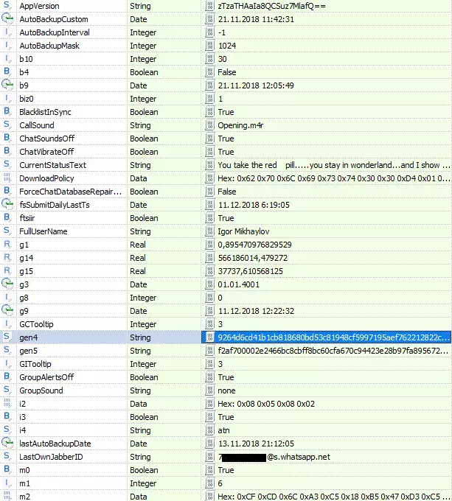Image resolution: width=452 pixels, height=501 pixels.
Task: Select the ftsiir property name
Action: (27, 218)
